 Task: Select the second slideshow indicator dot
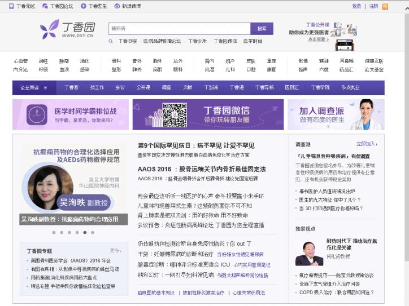[x=62, y=232]
